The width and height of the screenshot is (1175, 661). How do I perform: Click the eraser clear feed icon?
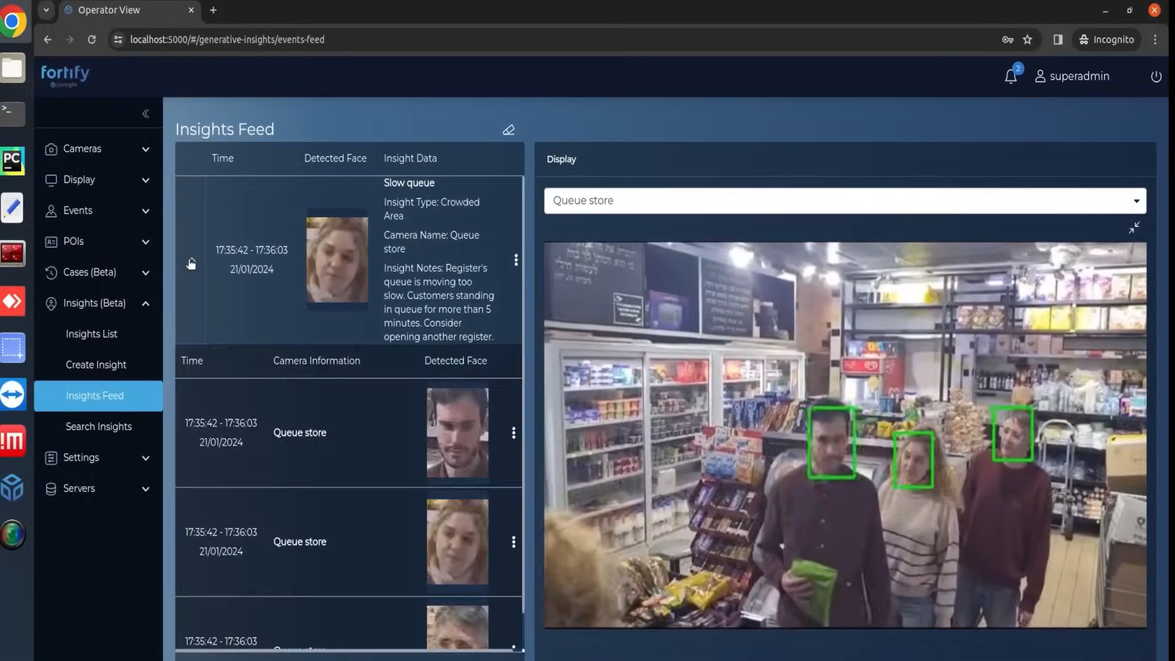click(x=509, y=130)
